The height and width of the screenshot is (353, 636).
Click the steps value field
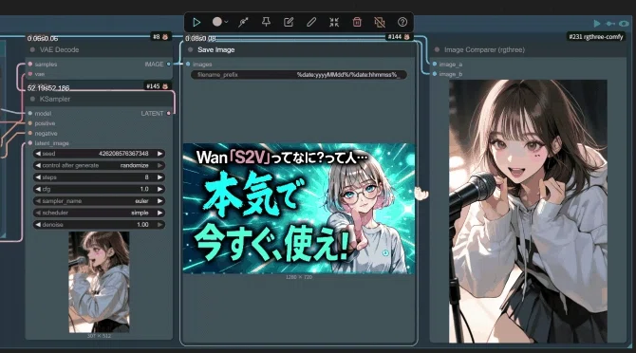(x=99, y=177)
